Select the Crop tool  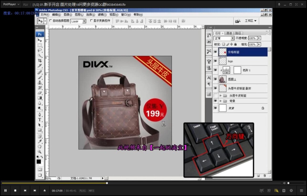40,61
